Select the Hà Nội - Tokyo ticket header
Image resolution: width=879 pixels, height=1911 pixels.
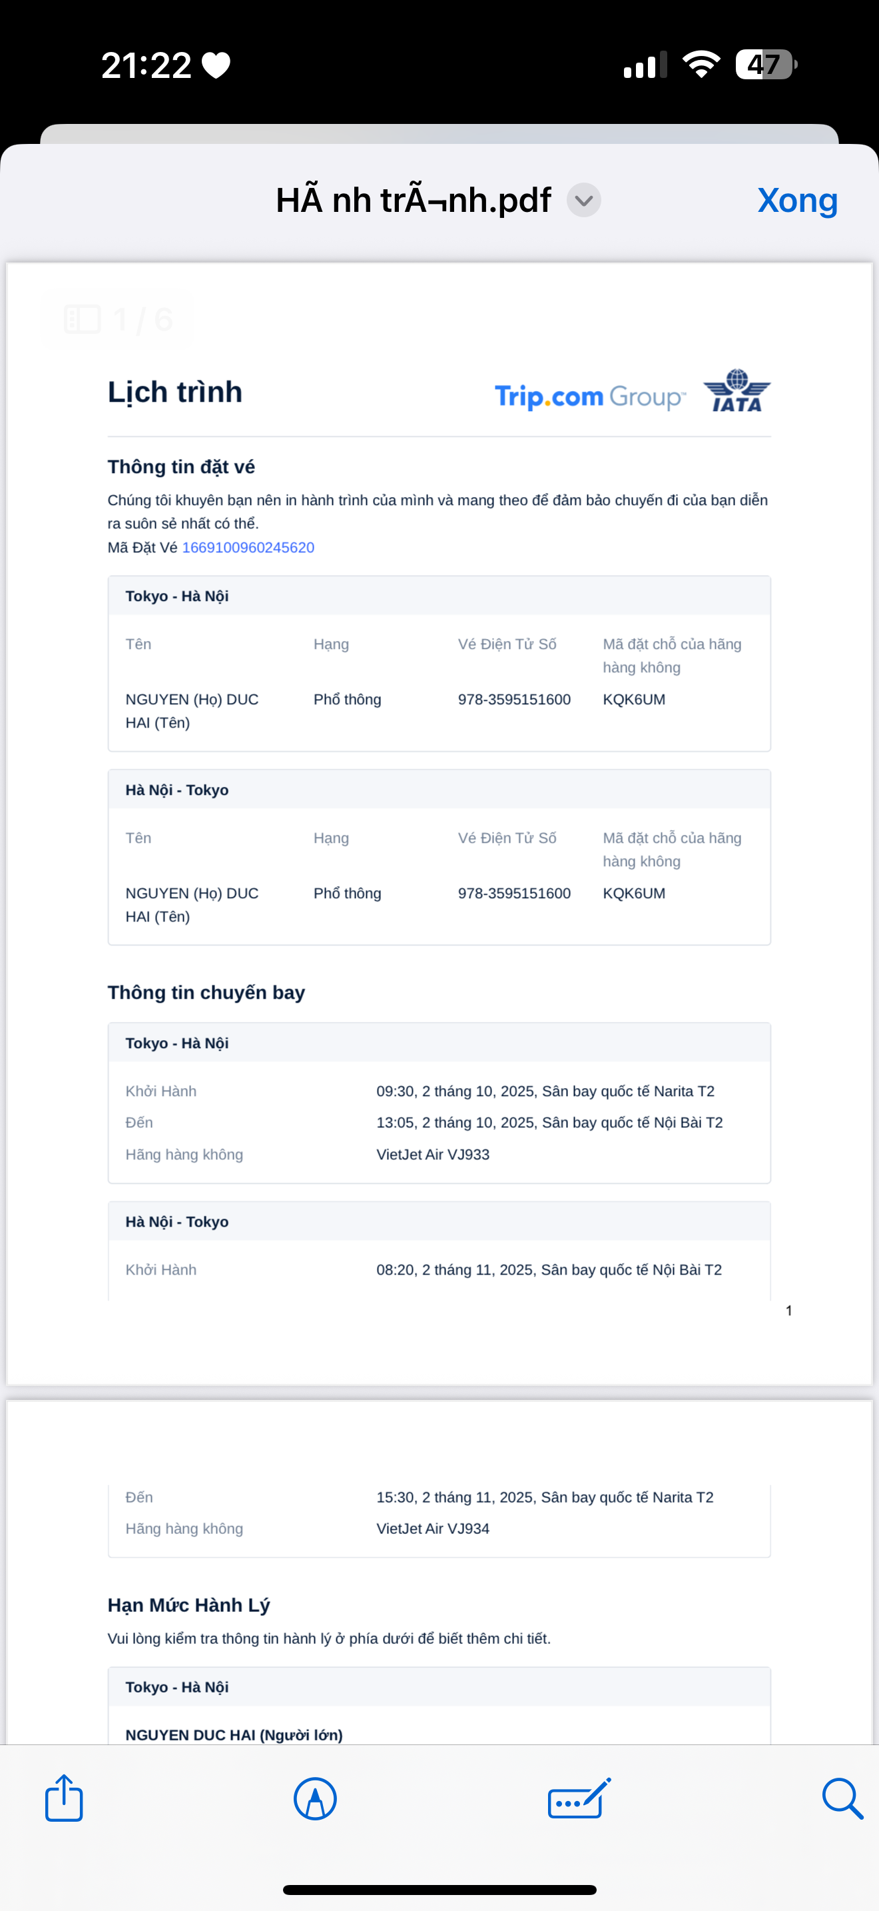177,790
